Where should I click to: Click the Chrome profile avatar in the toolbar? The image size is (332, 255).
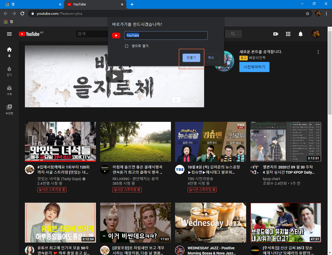[318, 13]
